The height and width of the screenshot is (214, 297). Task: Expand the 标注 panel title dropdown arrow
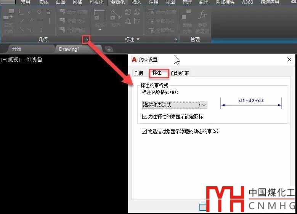tap(138, 40)
